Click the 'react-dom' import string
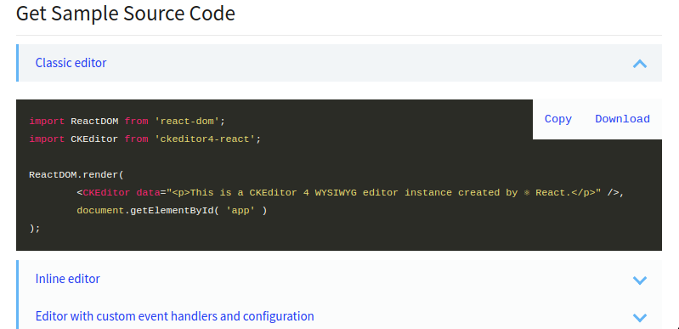Image resolution: width=679 pixels, height=329 pixels. point(188,122)
